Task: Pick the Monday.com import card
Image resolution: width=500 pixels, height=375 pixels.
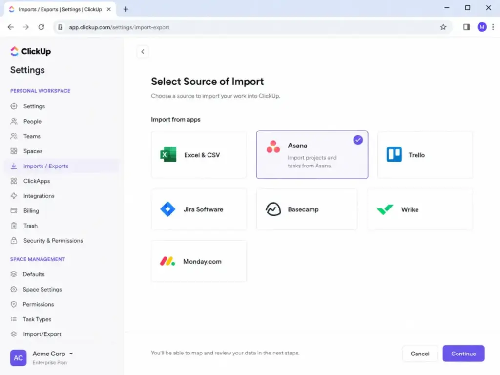Action: [199, 262]
